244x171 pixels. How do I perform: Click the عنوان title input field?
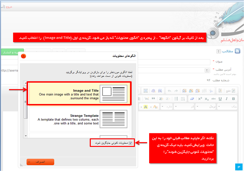click(x=174, y=62)
